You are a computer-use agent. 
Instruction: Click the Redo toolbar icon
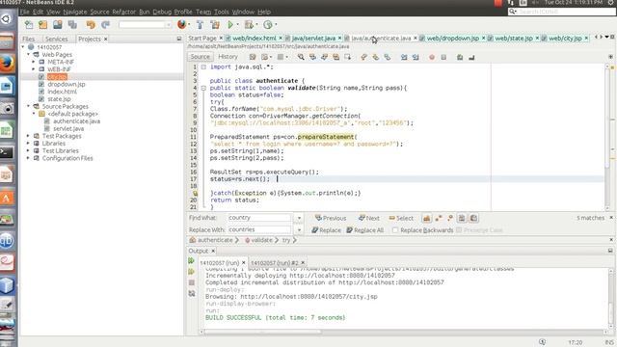105,25
